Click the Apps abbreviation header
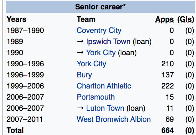Screen dimensions: 196x135 click(x=164, y=20)
